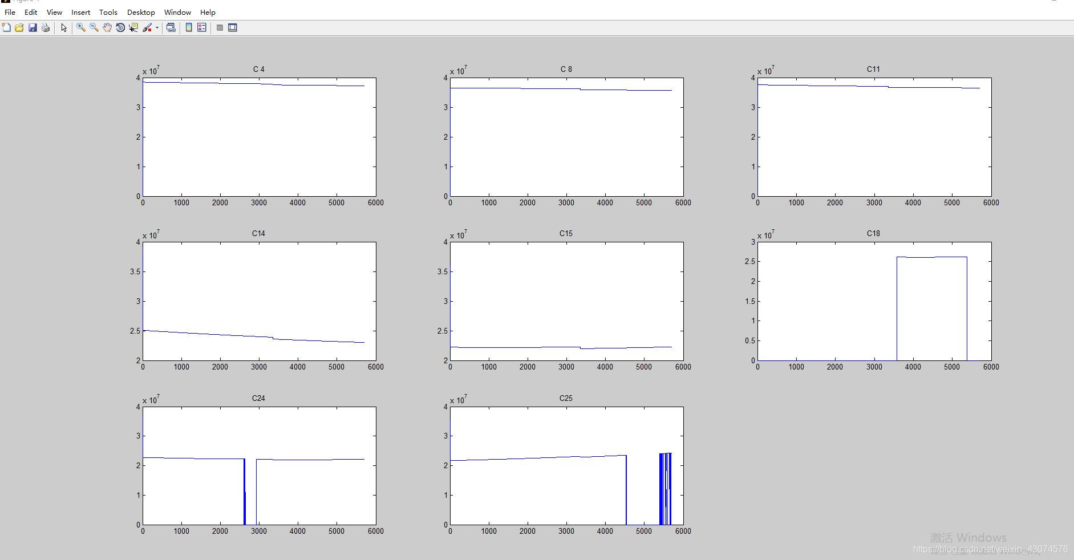The image size is (1074, 560).
Task: Click the '3.5' y-tick label on C15
Action: click(x=442, y=271)
